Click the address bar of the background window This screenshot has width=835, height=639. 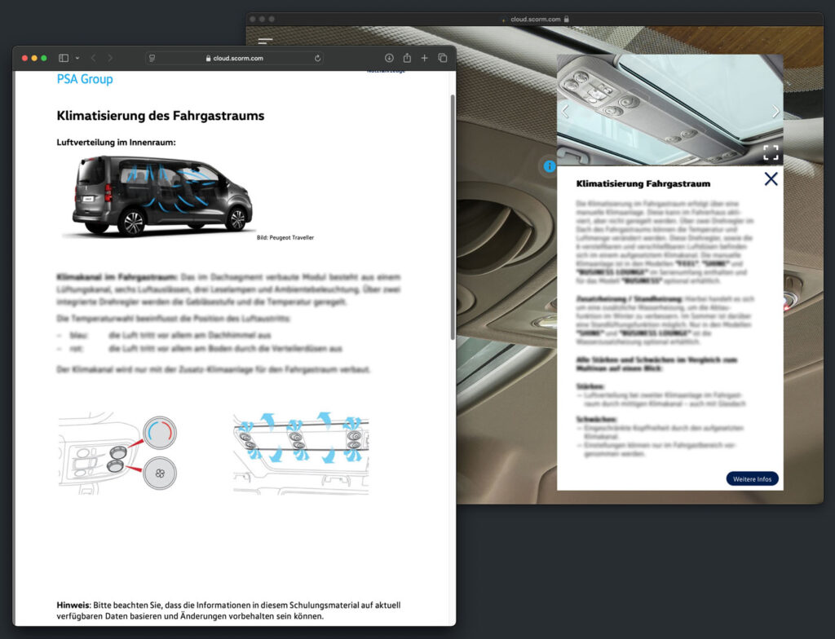coord(535,20)
